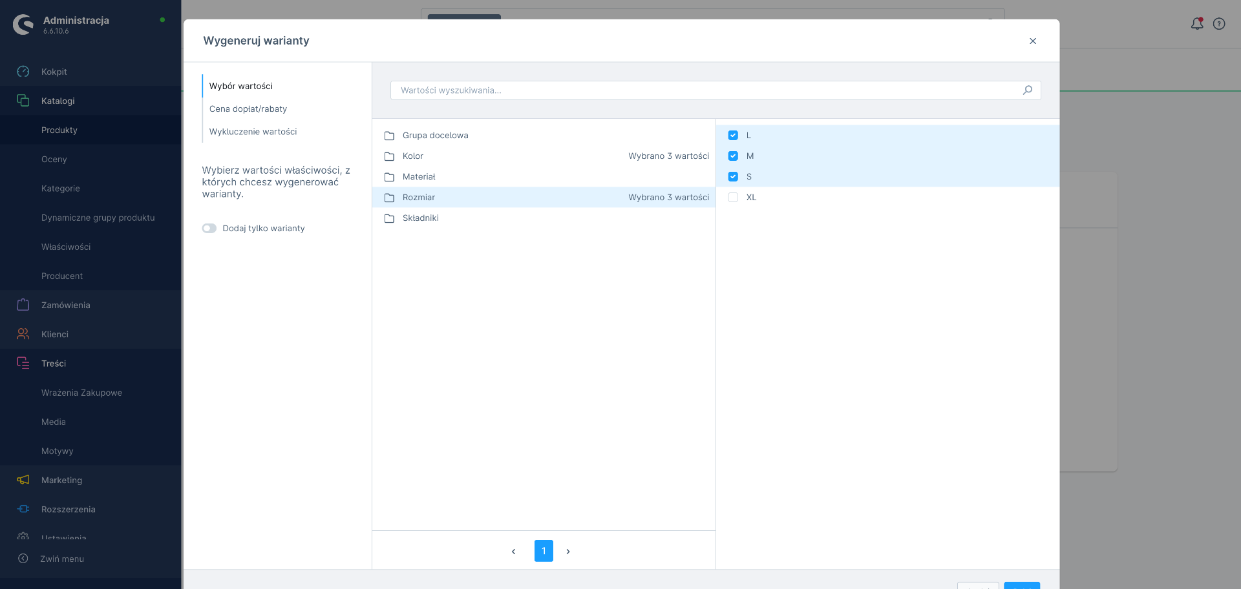Click the search magnifier icon

(1027, 90)
